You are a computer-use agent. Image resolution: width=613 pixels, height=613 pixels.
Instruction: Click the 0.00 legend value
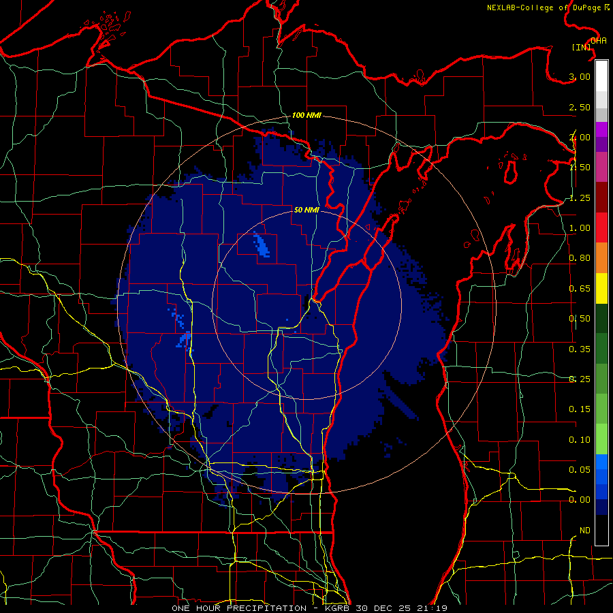(580, 500)
